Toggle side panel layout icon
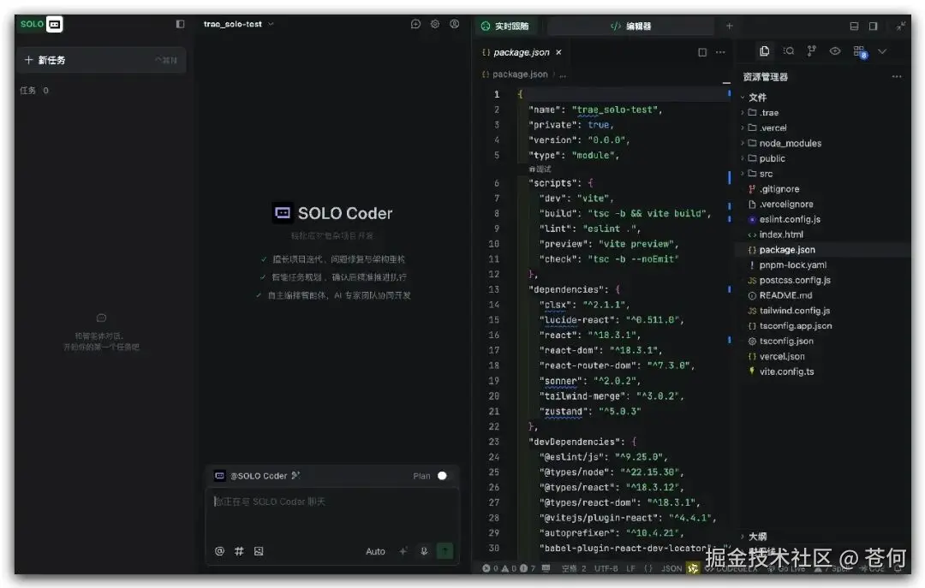The width and height of the screenshot is (925, 588). [873, 26]
